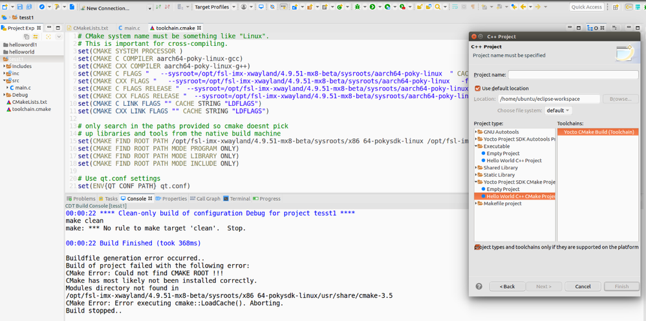This screenshot has width=646, height=321.
Task: Click in the Project name field
Action: [x=573, y=74]
